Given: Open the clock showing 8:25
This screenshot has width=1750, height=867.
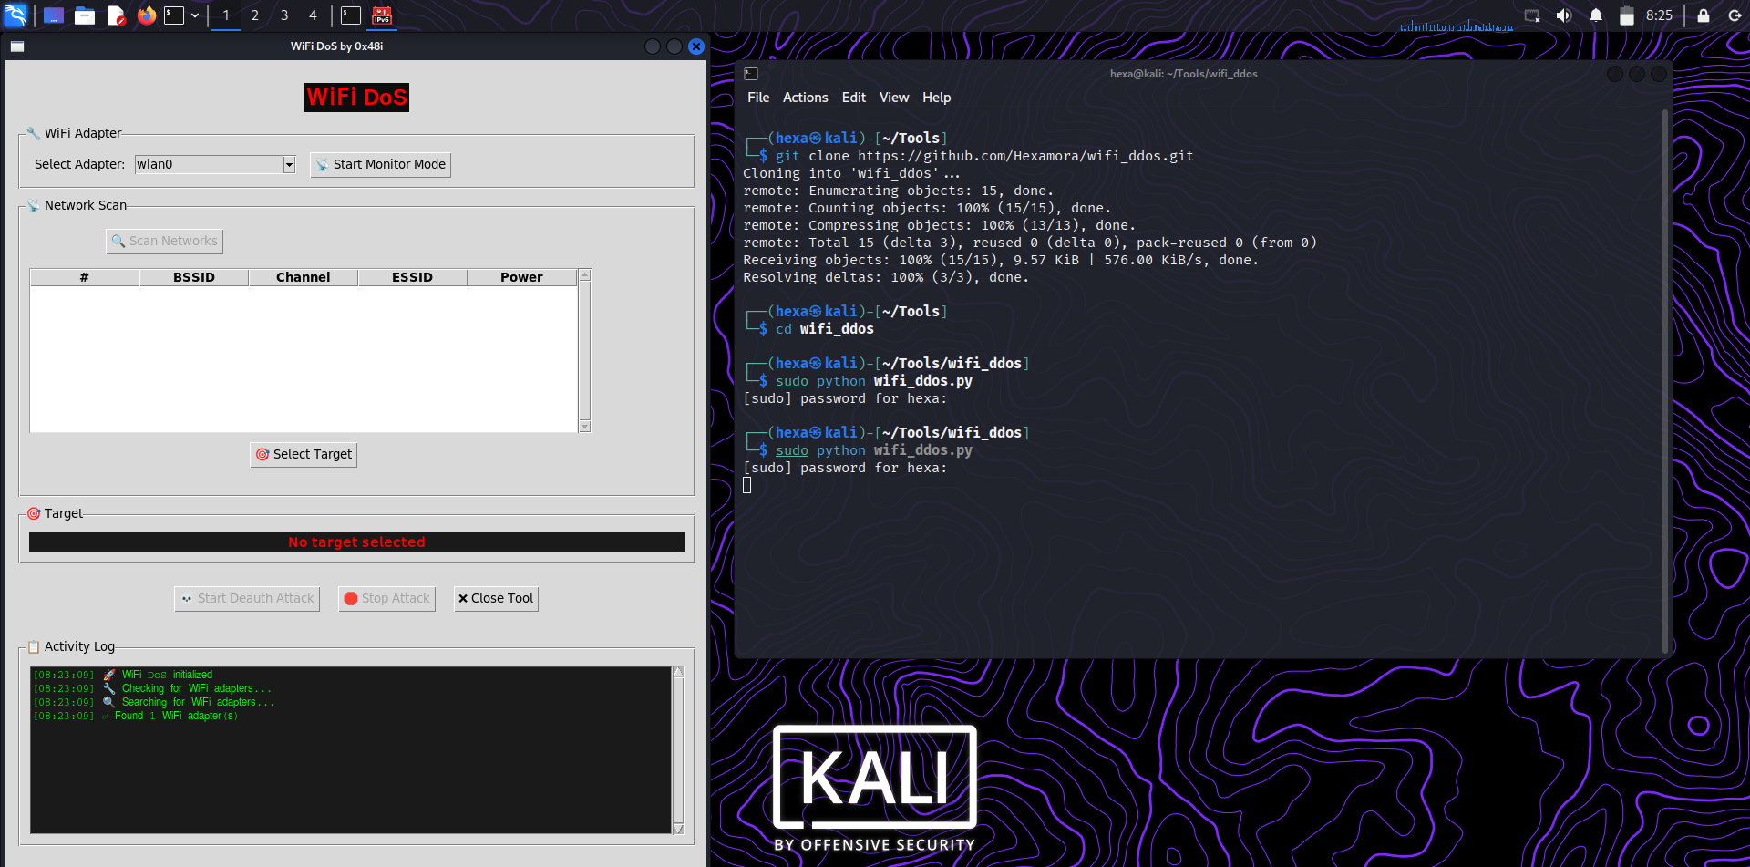Looking at the screenshot, I should (x=1660, y=15).
